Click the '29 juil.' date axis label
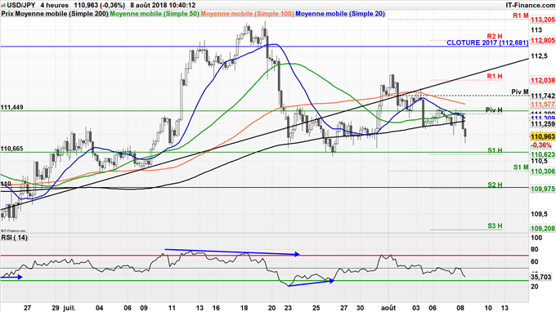 tap(64, 308)
